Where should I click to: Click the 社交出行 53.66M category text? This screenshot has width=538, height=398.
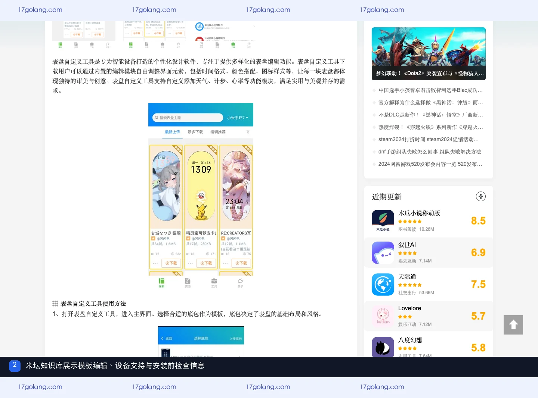pyautogui.click(x=416, y=293)
